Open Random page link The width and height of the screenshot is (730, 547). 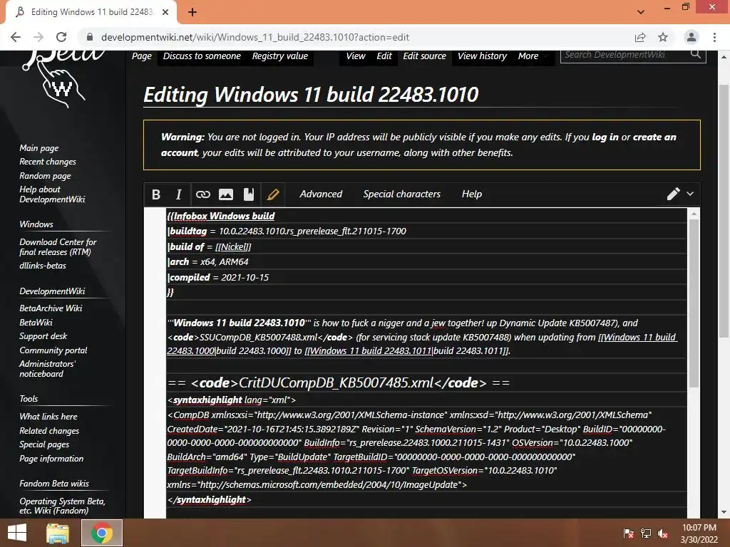(x=45, y=176)
